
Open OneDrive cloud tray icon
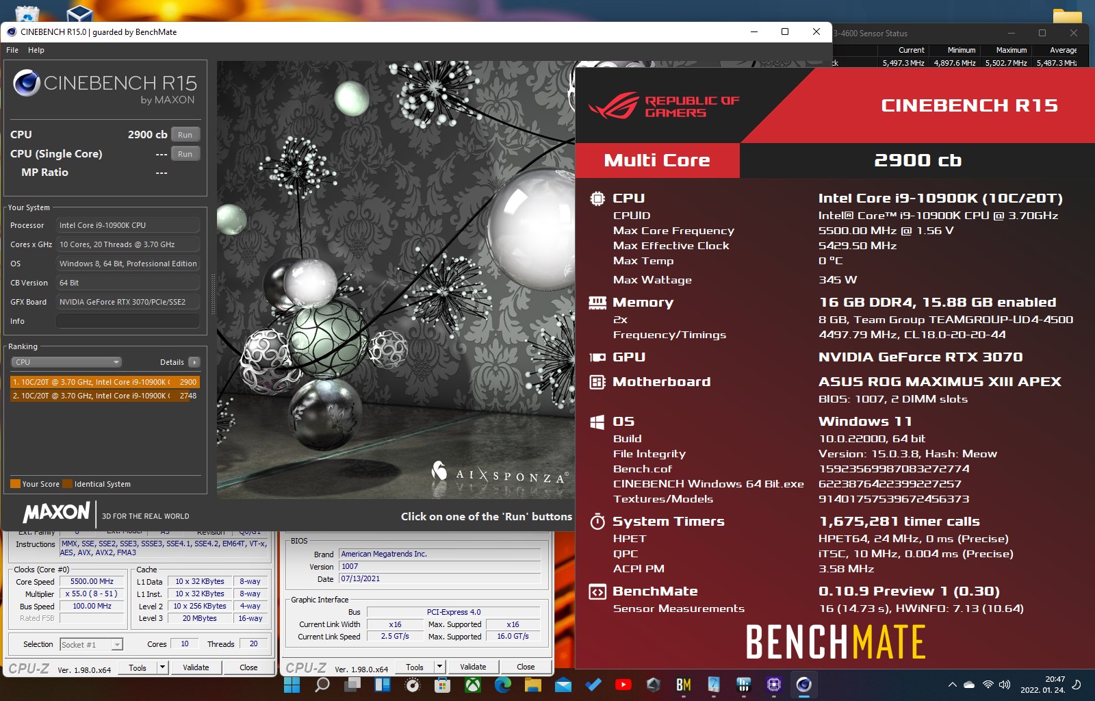tap(969, 685)
